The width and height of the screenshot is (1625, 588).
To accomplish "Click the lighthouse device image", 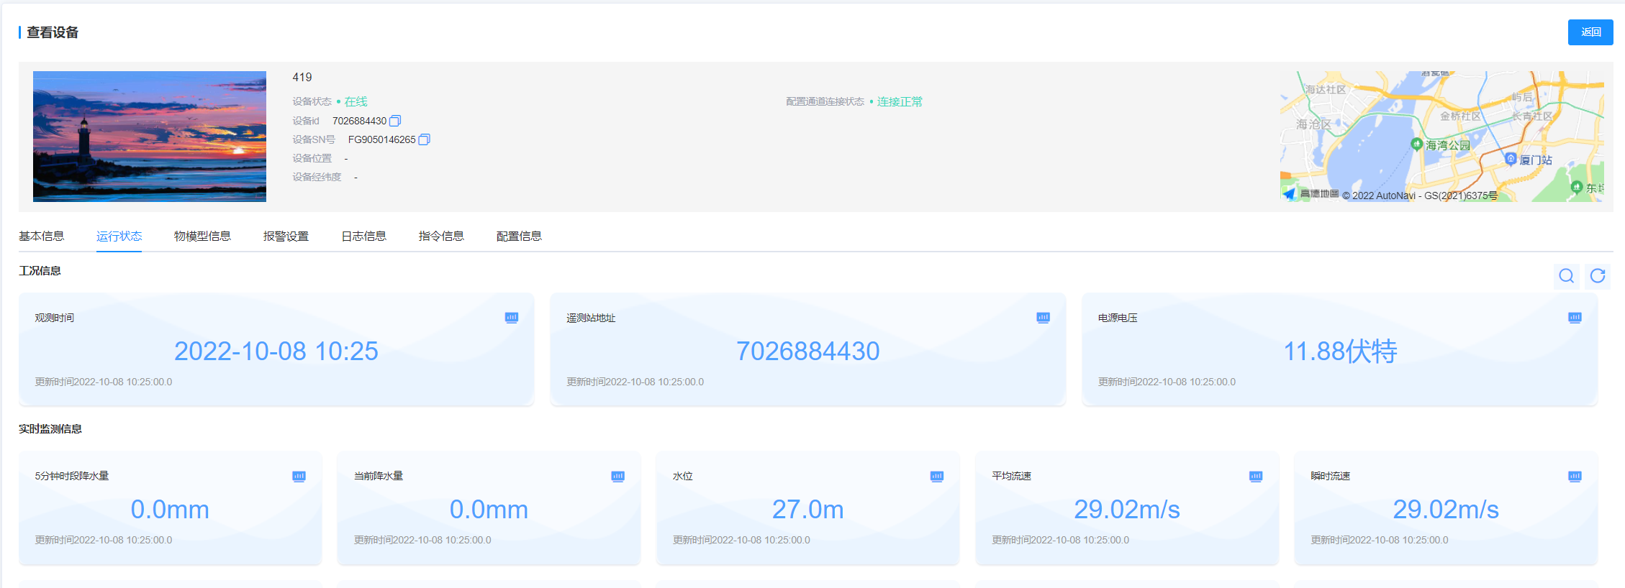I will pyautogui.click(x=150, y=137).
